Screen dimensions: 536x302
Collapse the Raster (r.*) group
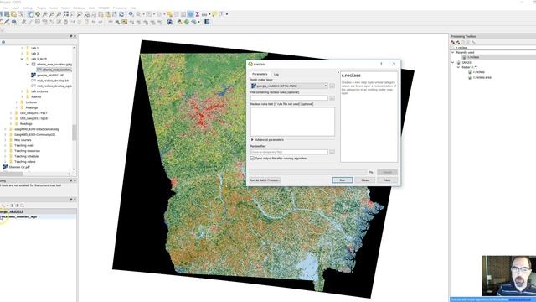click(458, 67)
